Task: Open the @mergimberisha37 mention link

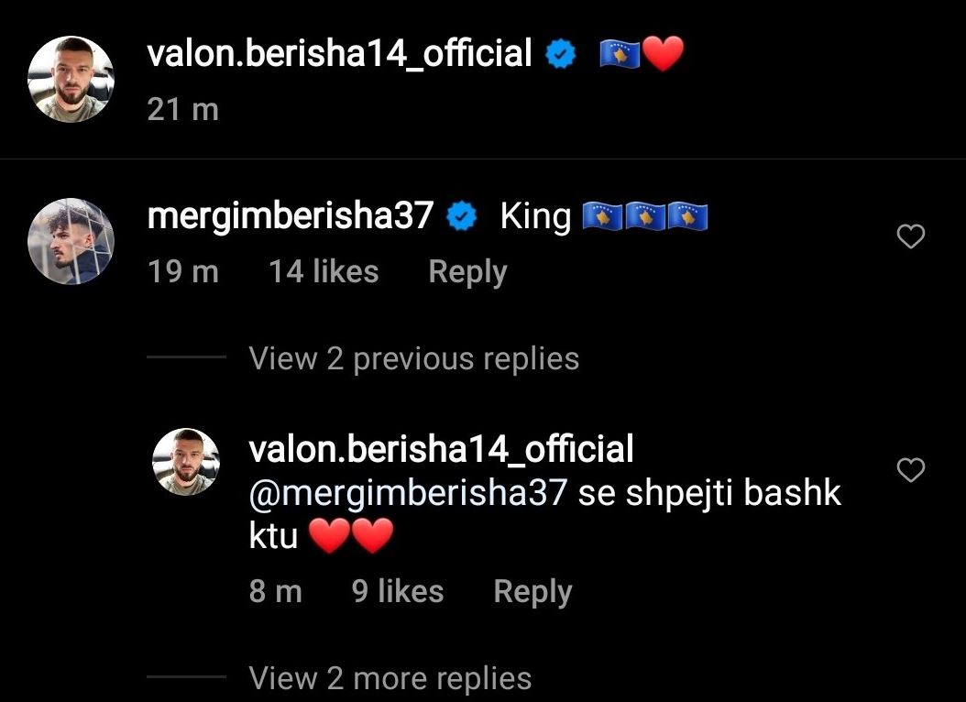Action: (x=408, y=493)
